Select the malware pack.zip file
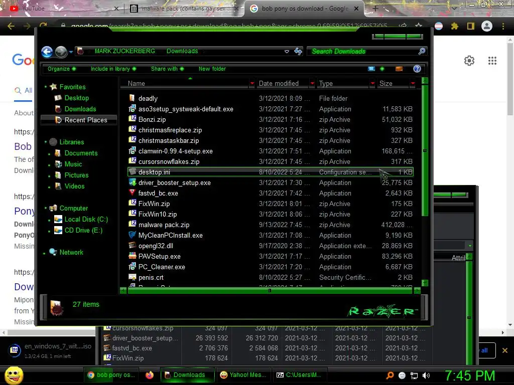 pos(164,225)
